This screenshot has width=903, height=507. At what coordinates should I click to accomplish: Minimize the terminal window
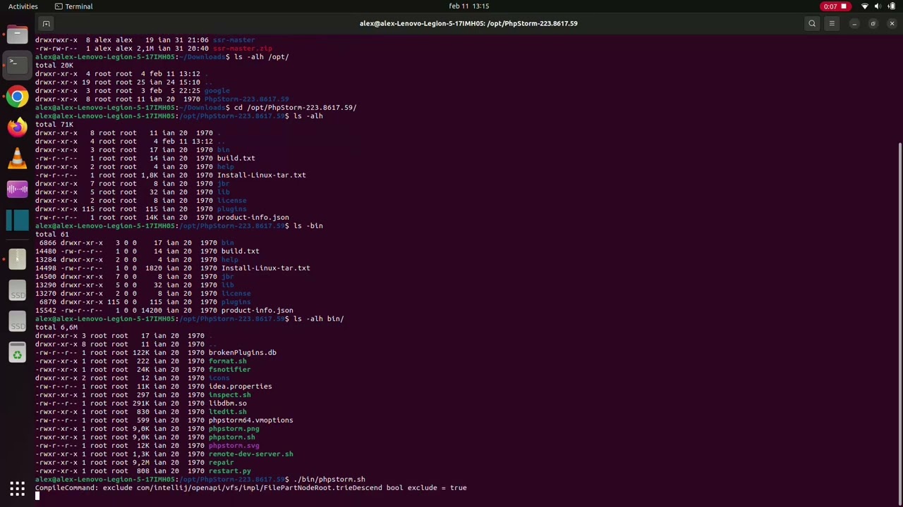click(x=854, y=23)
